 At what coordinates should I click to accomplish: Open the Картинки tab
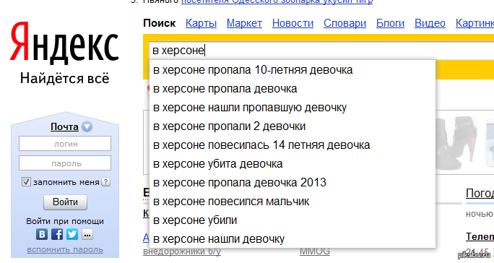click(x=474, y=23)
